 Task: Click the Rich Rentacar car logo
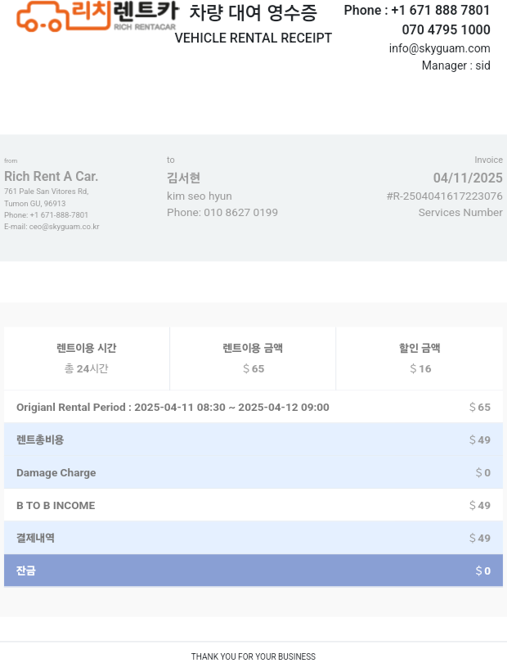(x=97, y=16)
